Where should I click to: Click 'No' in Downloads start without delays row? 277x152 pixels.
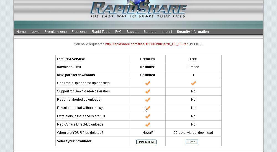click(x=193, y=108)
